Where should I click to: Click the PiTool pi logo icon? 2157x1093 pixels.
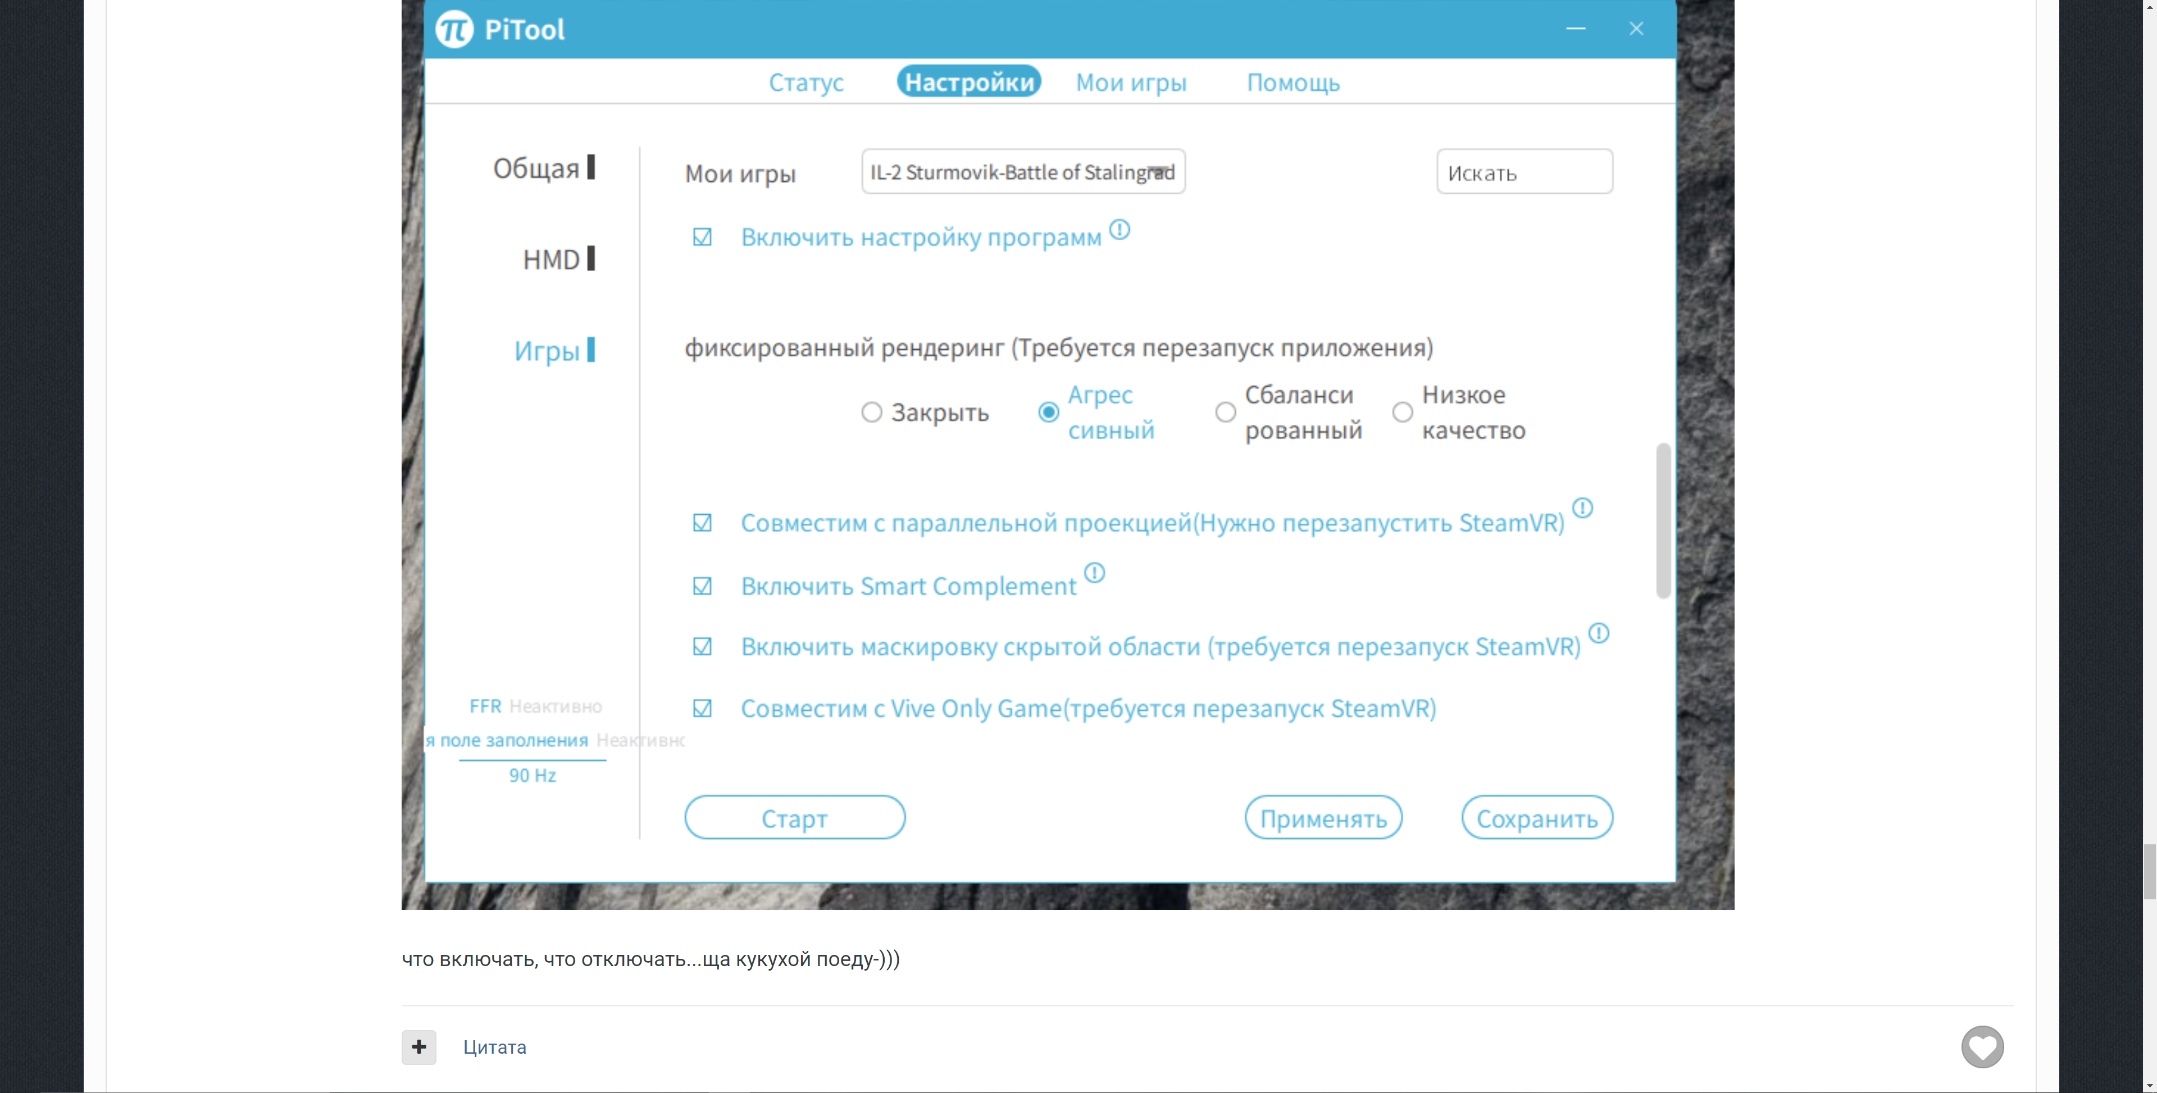pos(454,29)
